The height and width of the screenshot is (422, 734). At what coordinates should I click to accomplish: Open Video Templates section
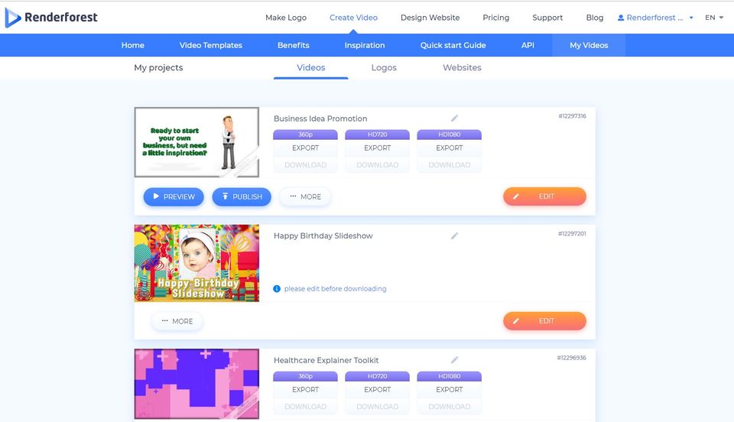click(x=211, y=45)
